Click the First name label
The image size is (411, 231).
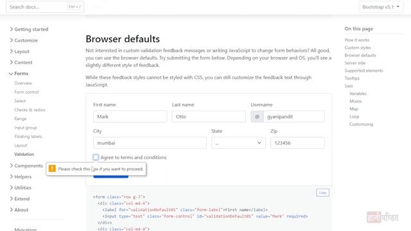tap(104, 105)
